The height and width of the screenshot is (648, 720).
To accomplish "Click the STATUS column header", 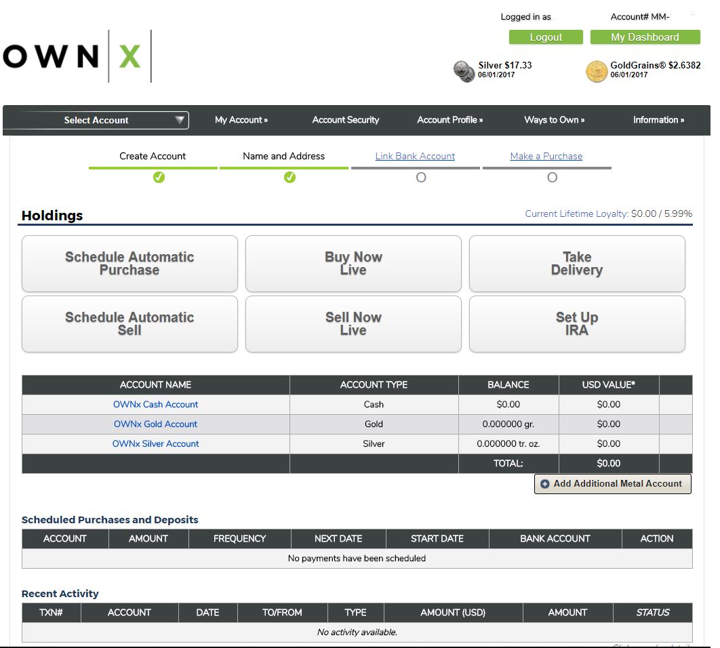I will click(652, 613).
